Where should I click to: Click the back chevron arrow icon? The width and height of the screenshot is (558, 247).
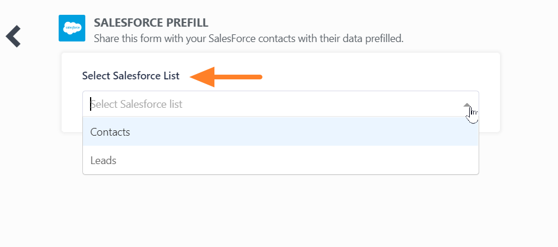(x=13, y=36)
